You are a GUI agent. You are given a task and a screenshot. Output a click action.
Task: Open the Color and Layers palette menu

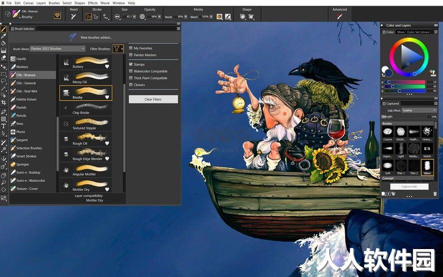click(436, 25)
